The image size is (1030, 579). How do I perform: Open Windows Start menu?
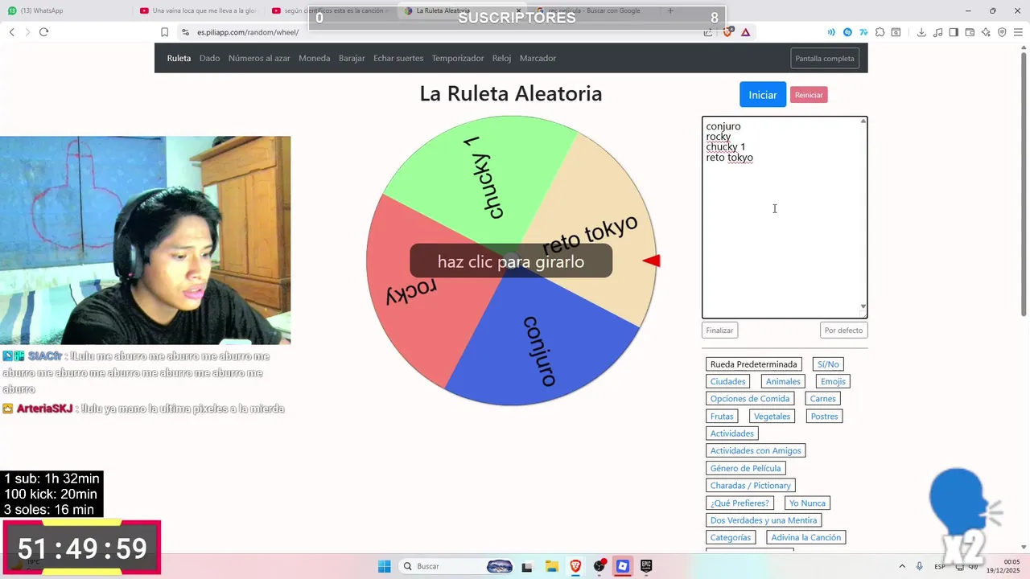tap(385, 566)
